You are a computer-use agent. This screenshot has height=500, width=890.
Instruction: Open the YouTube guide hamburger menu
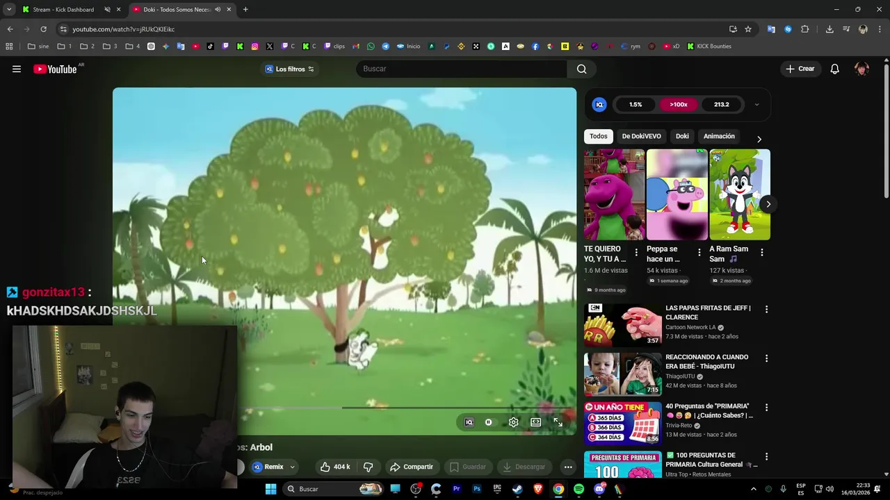[x=17, y=69]
